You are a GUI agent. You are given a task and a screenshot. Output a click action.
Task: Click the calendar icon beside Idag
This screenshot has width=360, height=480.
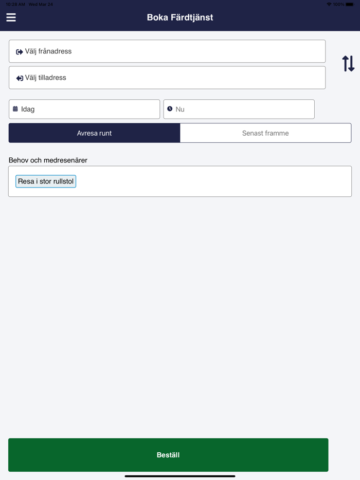tap(15, 109)
